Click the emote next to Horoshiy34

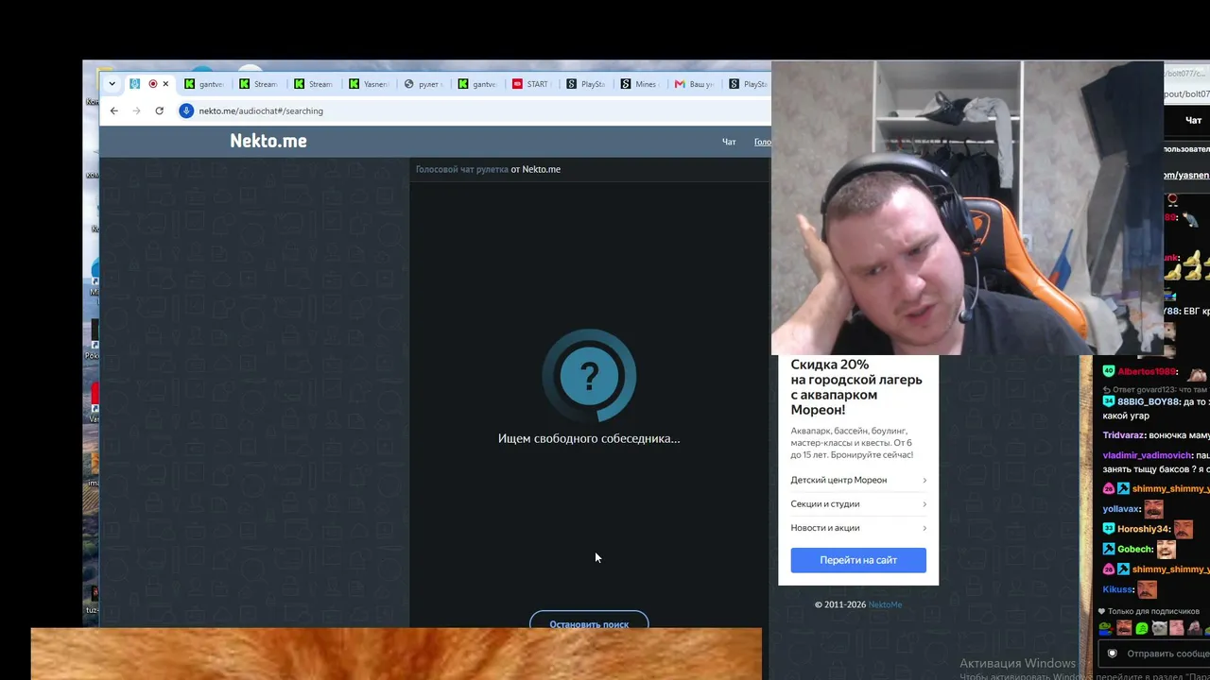[1184, 529]
